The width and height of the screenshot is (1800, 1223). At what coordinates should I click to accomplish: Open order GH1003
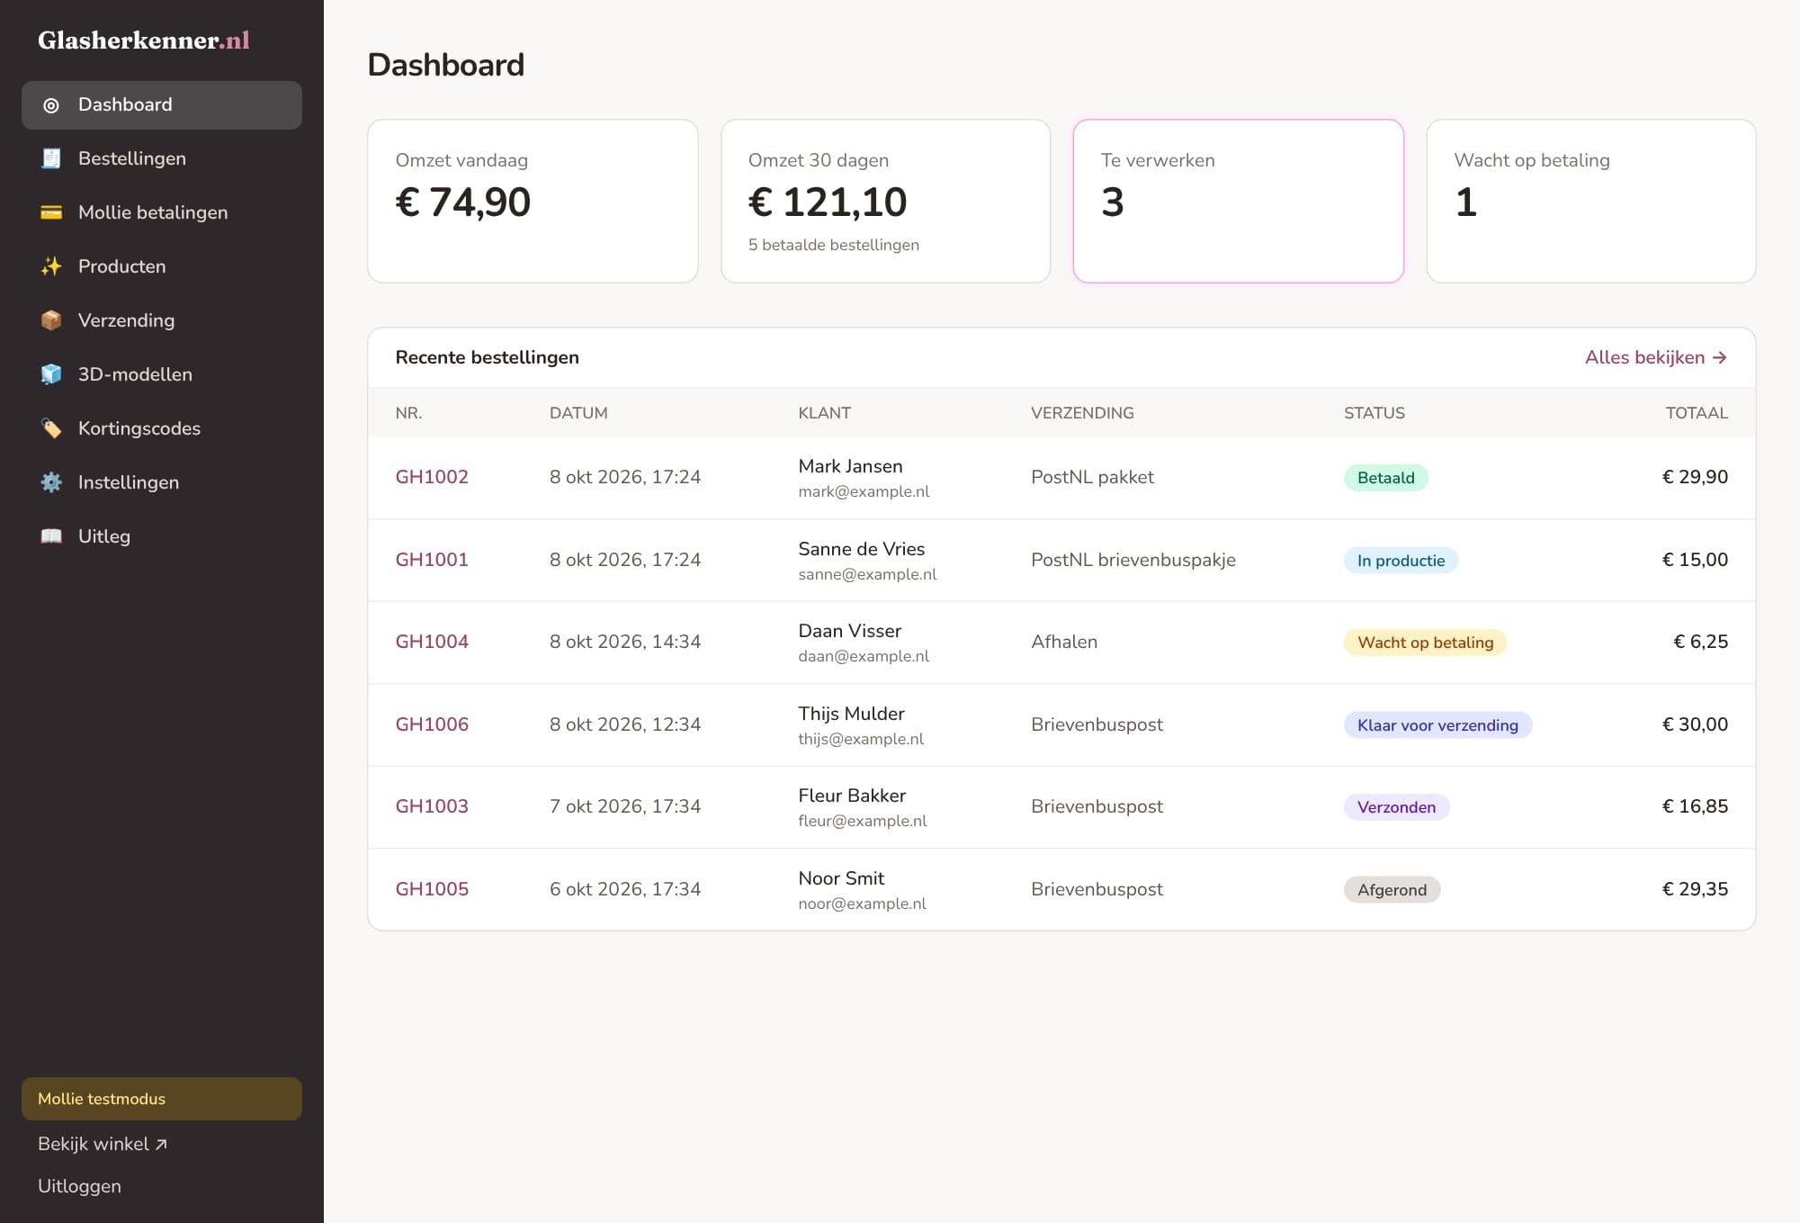point(432,806)
